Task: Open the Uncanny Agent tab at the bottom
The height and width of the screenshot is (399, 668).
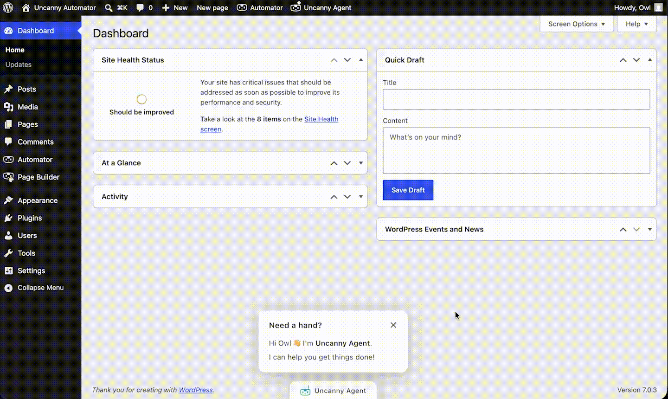Action: point(333,391)
